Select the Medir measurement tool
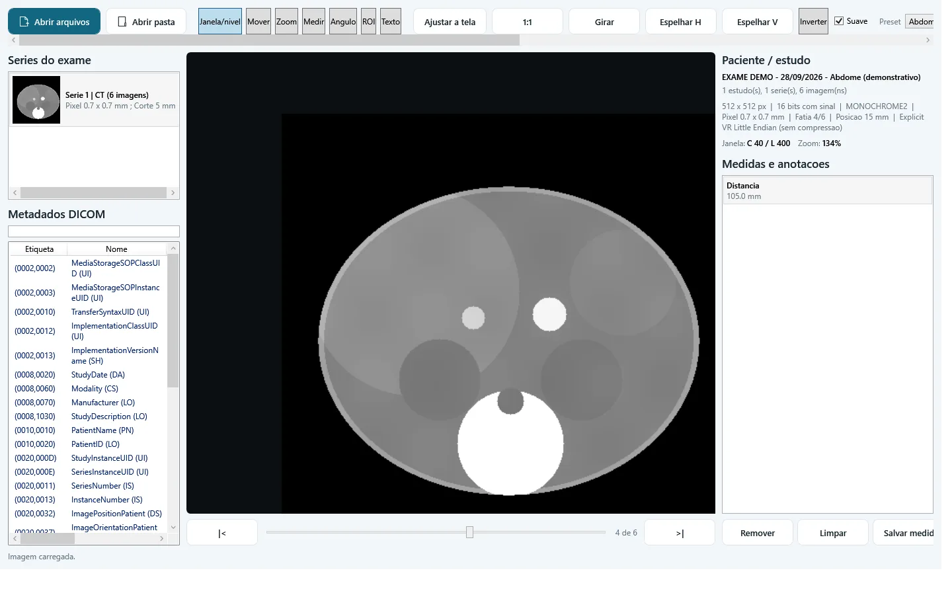 pyautogui.click(x=314, y=22)
